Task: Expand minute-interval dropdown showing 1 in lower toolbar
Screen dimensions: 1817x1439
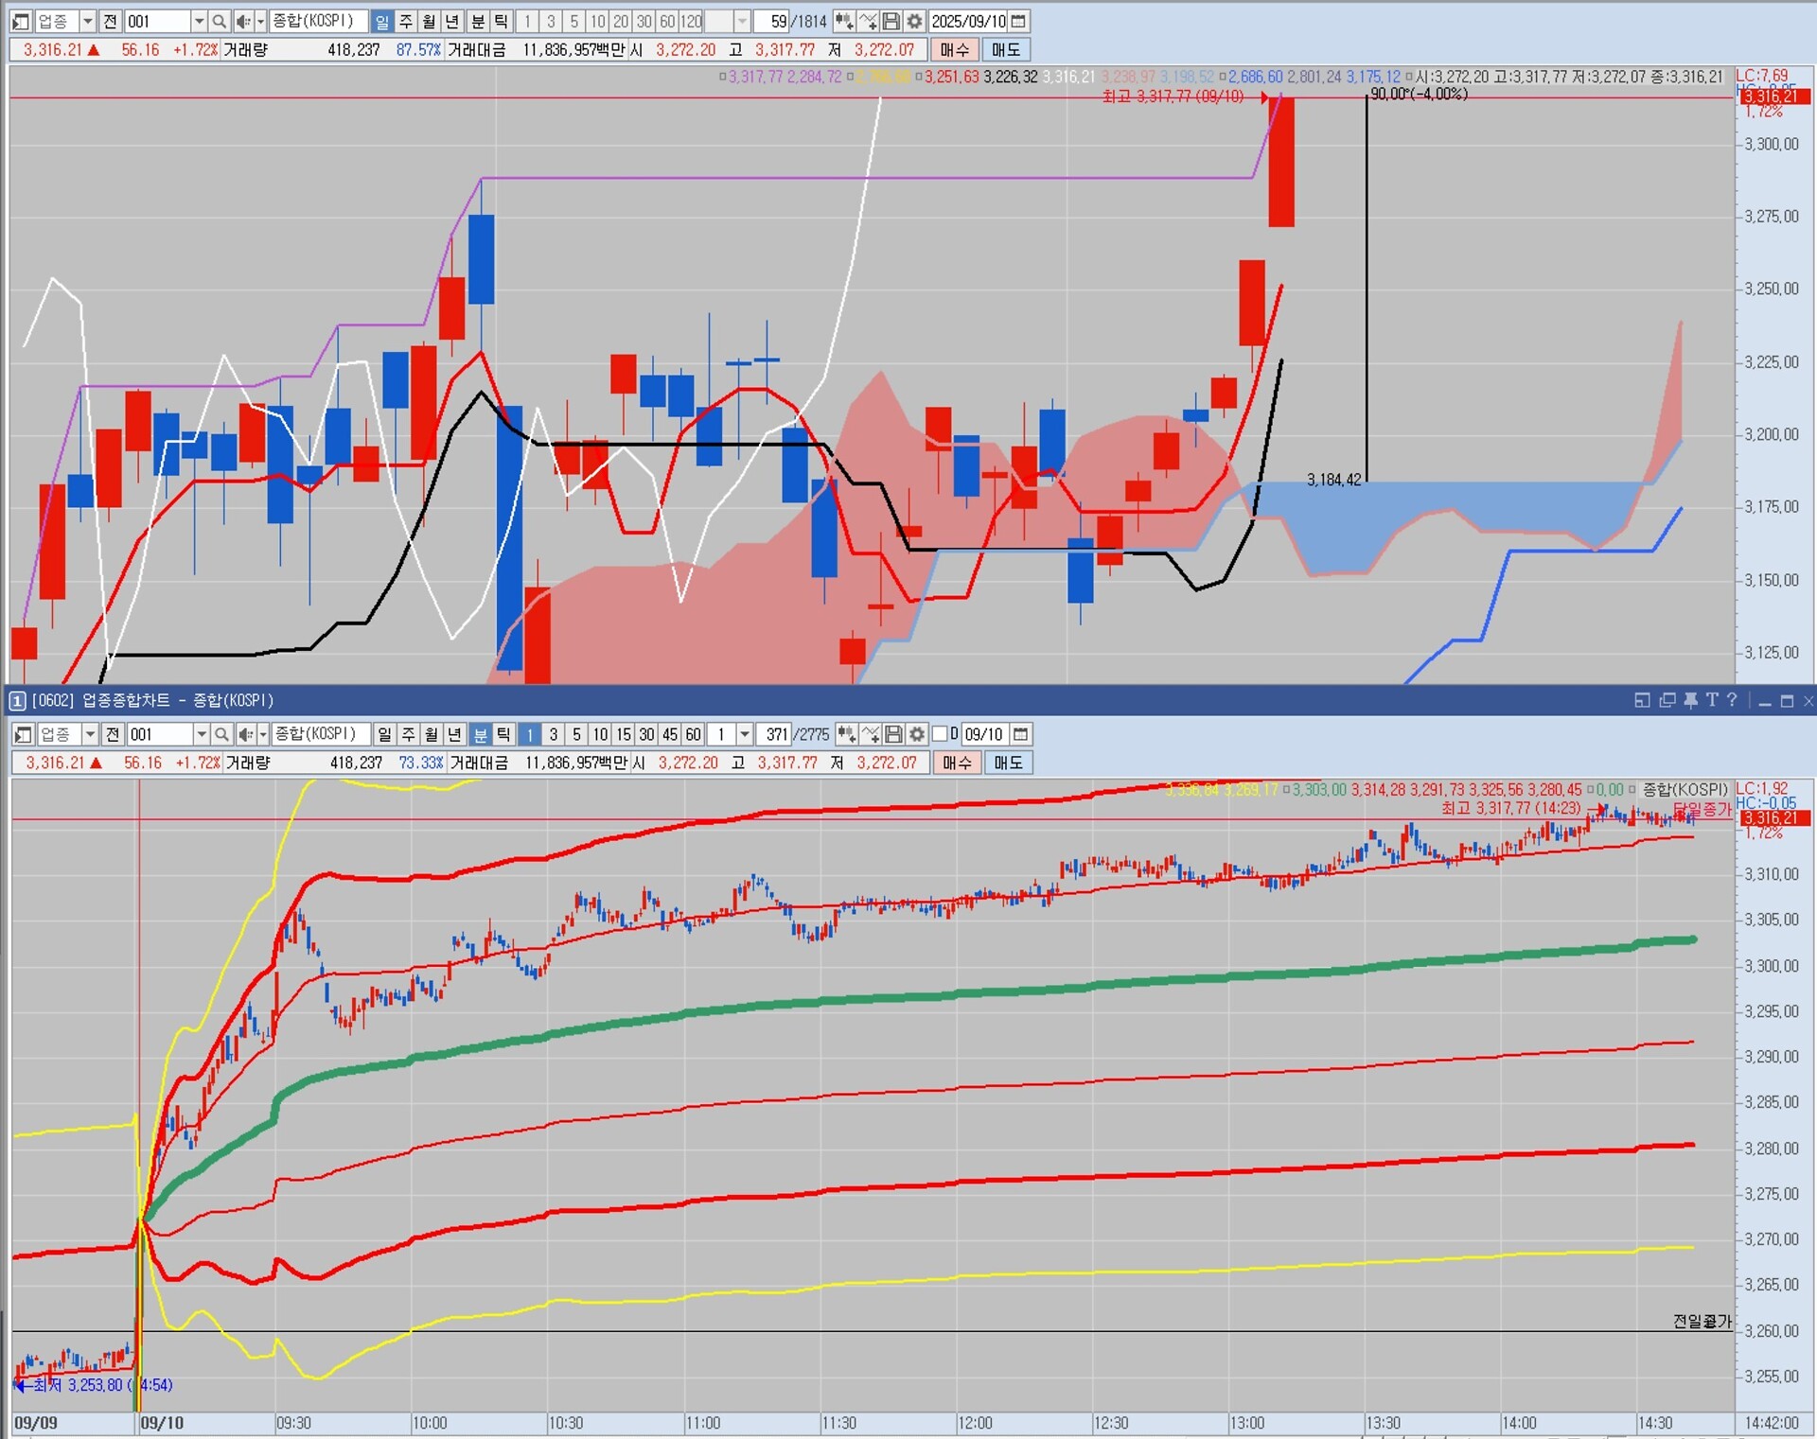Action: point(745,734)
